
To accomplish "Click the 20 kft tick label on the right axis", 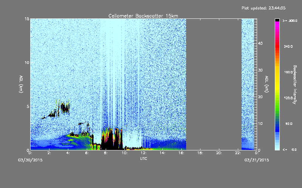I will (x=260, y=97).
